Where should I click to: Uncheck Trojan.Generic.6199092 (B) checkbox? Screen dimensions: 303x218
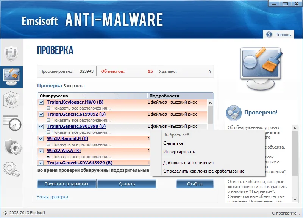click(41, 114)
